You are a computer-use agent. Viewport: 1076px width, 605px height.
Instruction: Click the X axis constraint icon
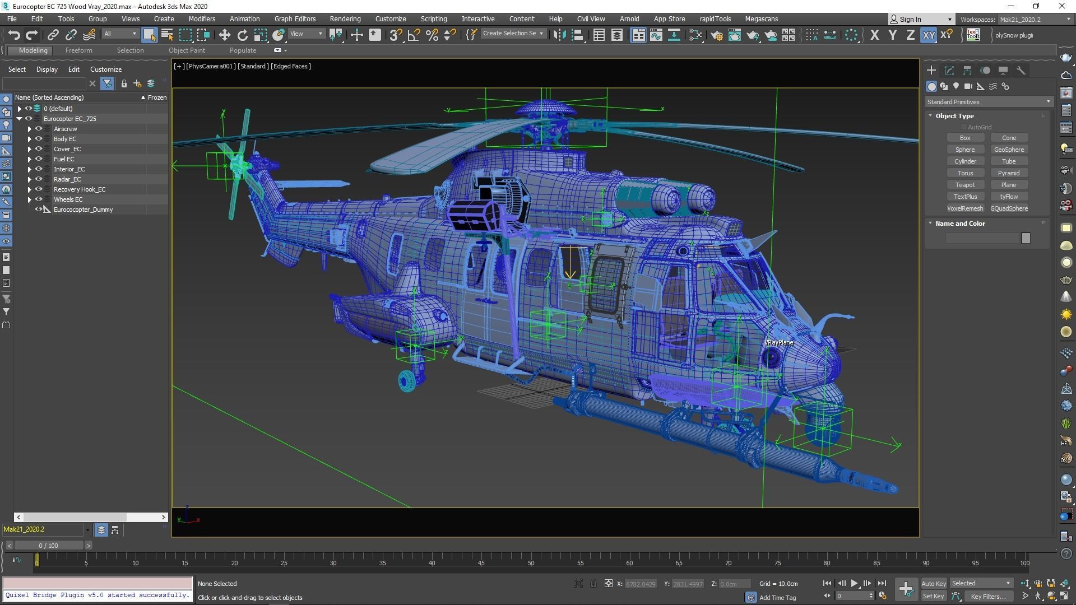coord(874,35)
